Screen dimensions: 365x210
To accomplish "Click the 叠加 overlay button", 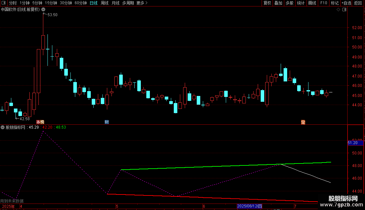I will click(x=278, y=3).
